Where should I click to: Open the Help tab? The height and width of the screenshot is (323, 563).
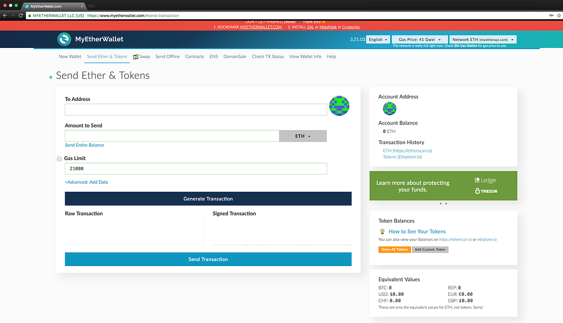click(332, 56)
